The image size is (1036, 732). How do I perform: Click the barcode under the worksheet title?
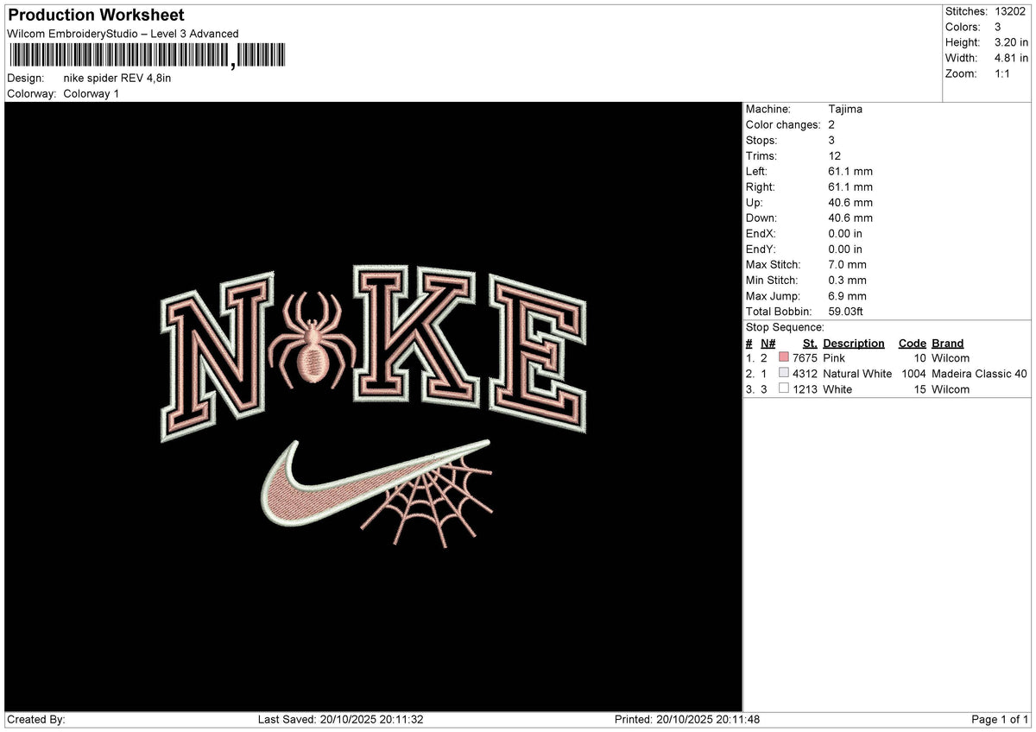pos(147,56)
